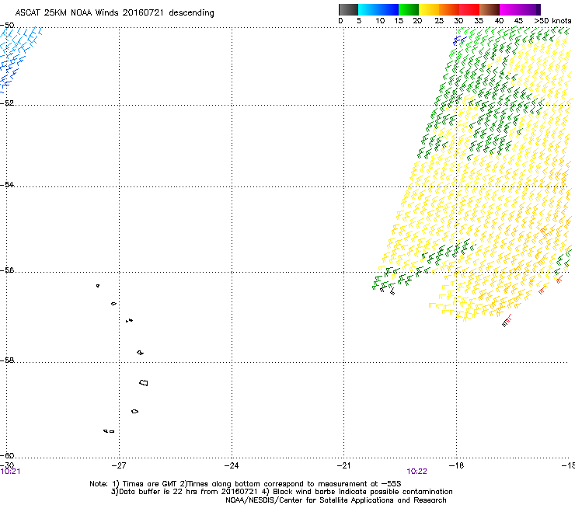Click the 'Data buffer is 22 hrs' note line
This screenshot has height=505, width=575.
281,492
